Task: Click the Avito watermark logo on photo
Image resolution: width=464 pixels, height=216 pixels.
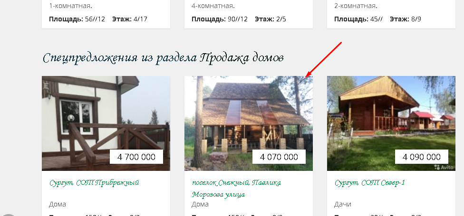Action: pyautogui.click(x=444, y=167)
